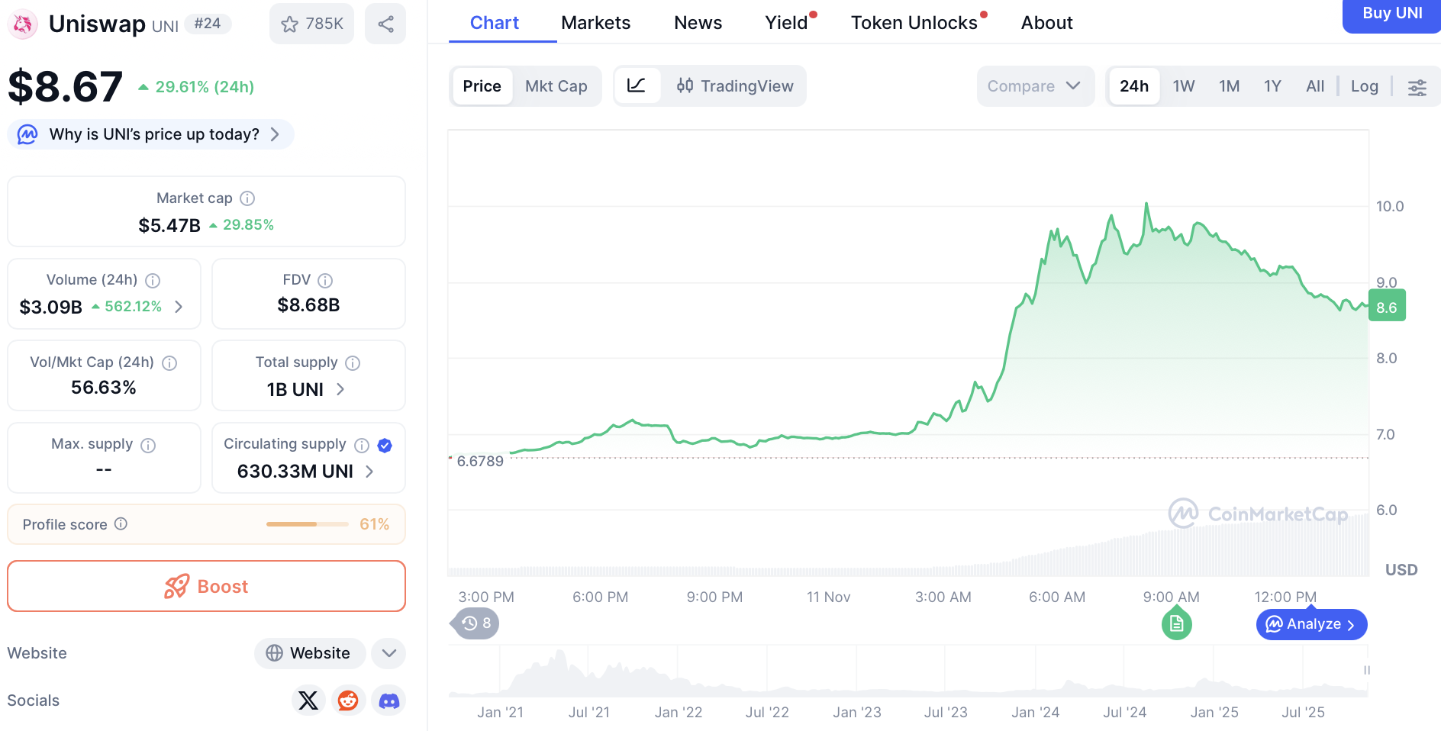Select the 1W time range
The width and height of the screenshot is (1441, 731).
coord(1183,86)
